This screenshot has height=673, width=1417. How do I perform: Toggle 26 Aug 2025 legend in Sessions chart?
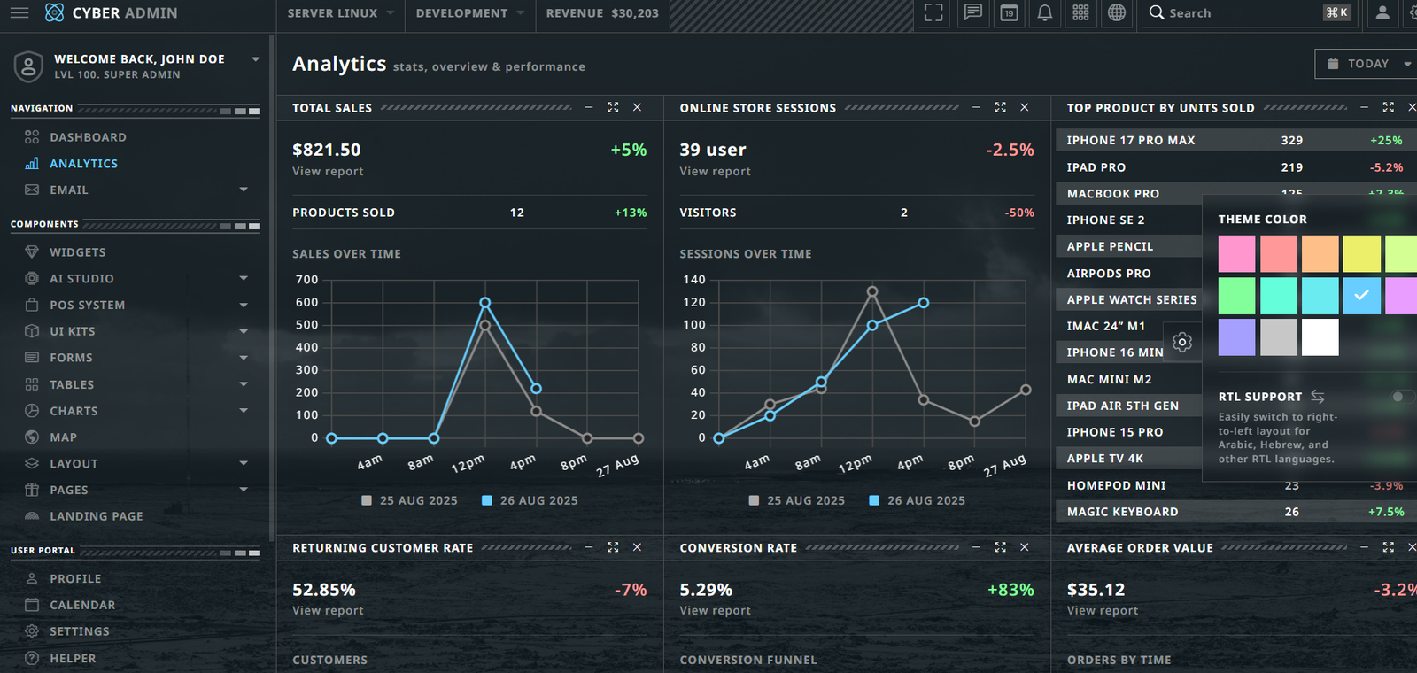tap(918, 500)
